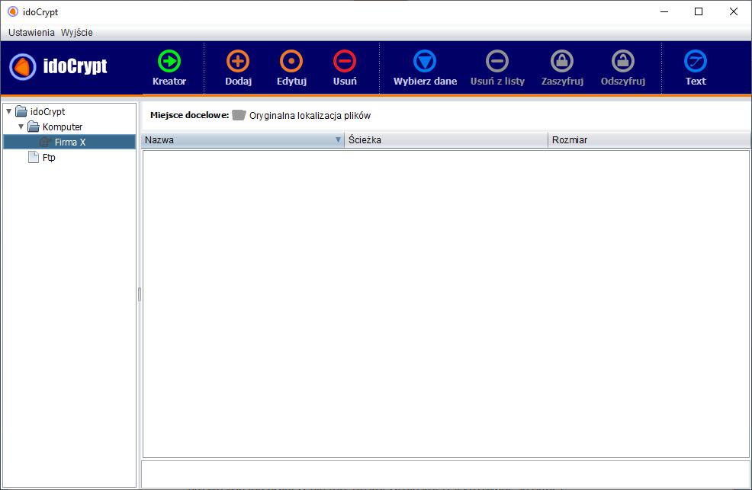Select the Komputer tree label
752x490 pixels.
(63, 127)
